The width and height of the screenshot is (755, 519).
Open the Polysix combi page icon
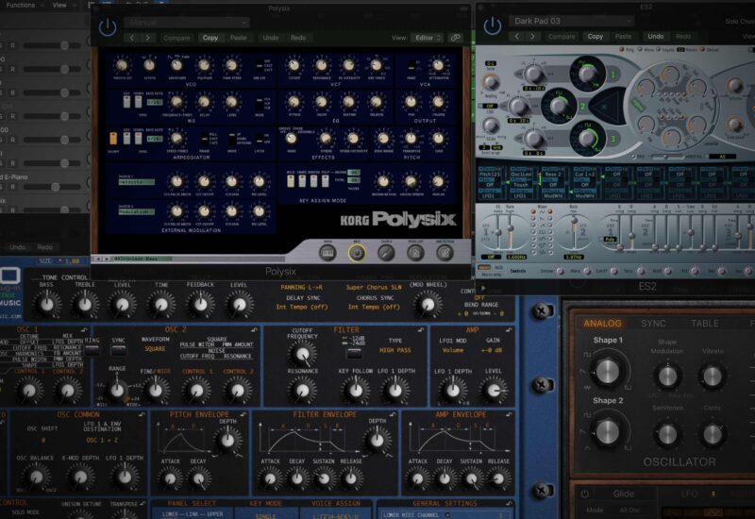coord(386,253)
